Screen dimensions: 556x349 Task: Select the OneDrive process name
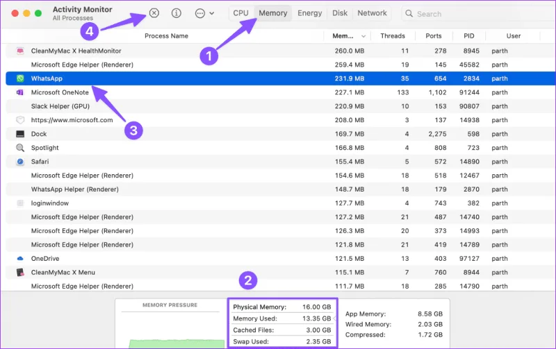[45, 258]
